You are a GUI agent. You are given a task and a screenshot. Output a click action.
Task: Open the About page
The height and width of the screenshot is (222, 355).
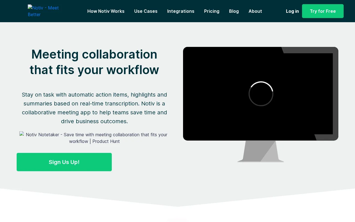coord(255,11)
